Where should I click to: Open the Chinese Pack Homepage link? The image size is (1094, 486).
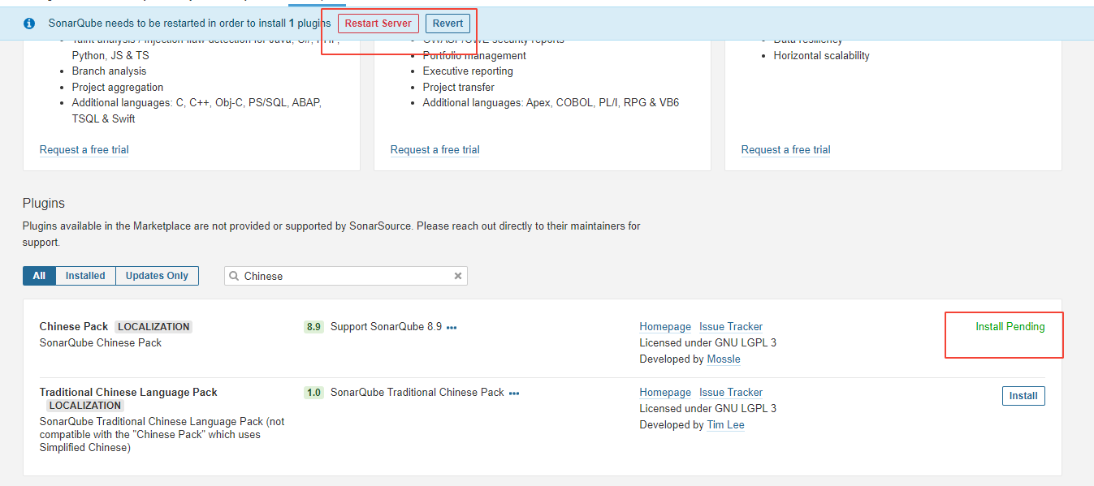[x=665, y=326]
